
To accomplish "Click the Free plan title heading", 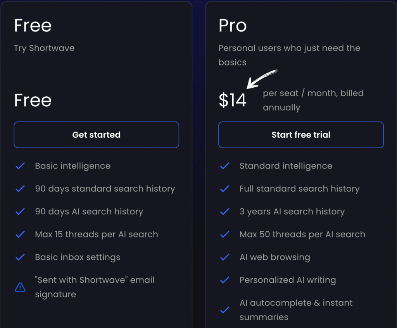I will click(33, 26).
